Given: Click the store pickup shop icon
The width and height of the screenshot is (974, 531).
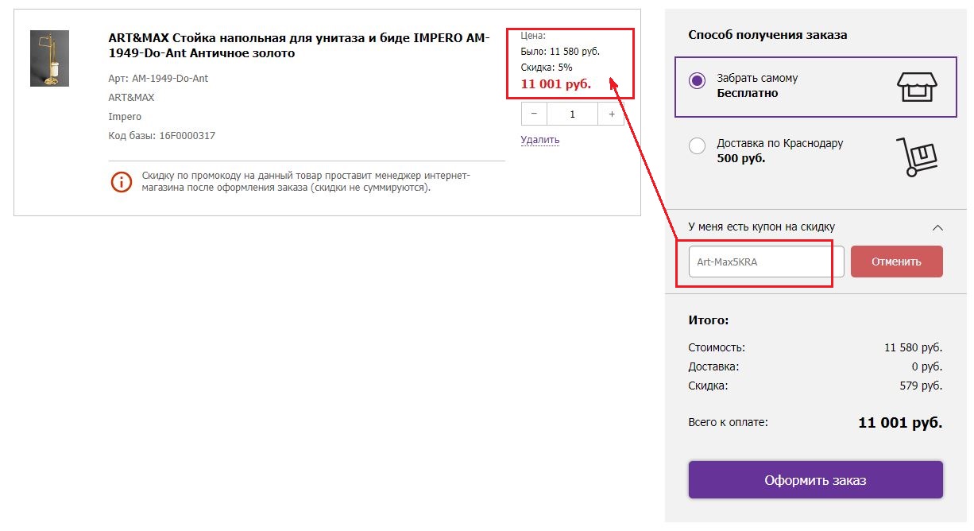Looking at the screenshot, I should click(x=917, y=86).
